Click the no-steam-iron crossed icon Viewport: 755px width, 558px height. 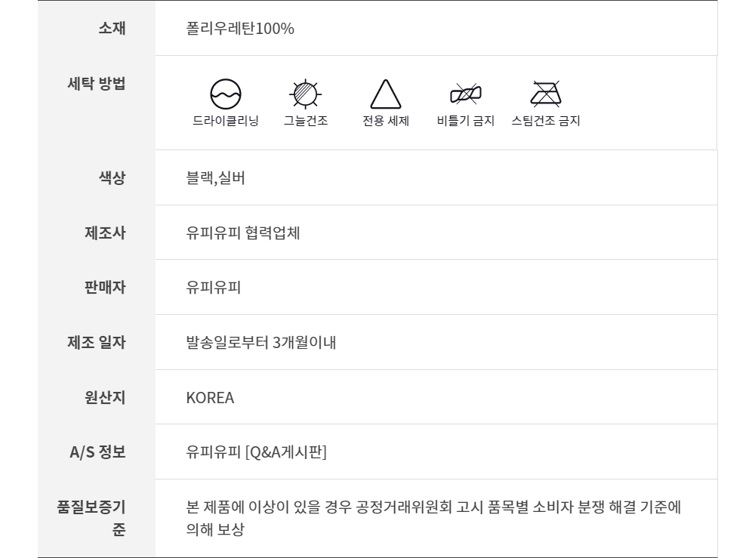(545, 94)
